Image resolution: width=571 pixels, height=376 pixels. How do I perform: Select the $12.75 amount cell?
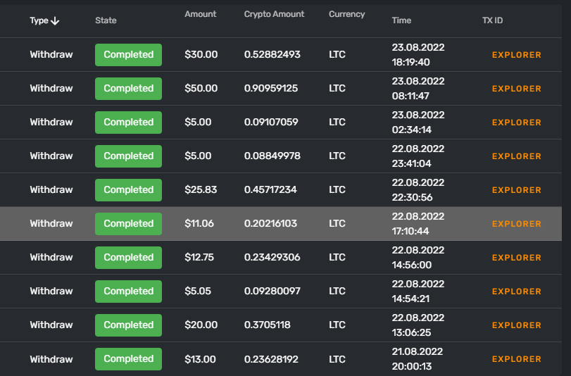199,258
